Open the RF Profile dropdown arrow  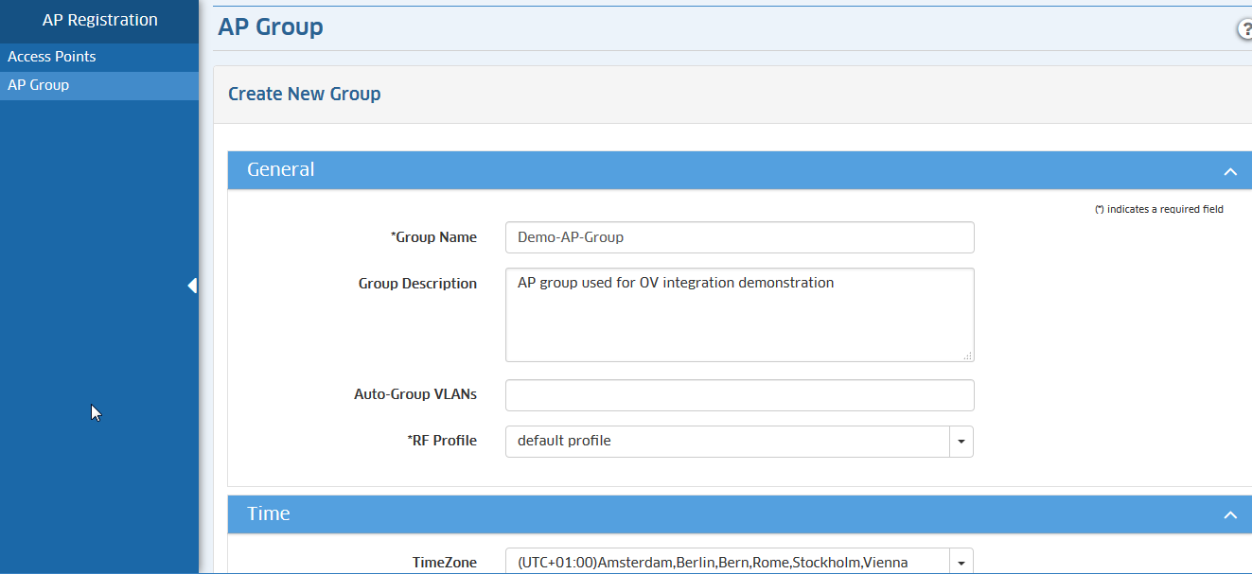961,442
